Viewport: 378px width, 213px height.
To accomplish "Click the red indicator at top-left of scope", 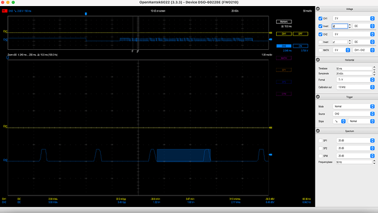I will pos(4,11).
